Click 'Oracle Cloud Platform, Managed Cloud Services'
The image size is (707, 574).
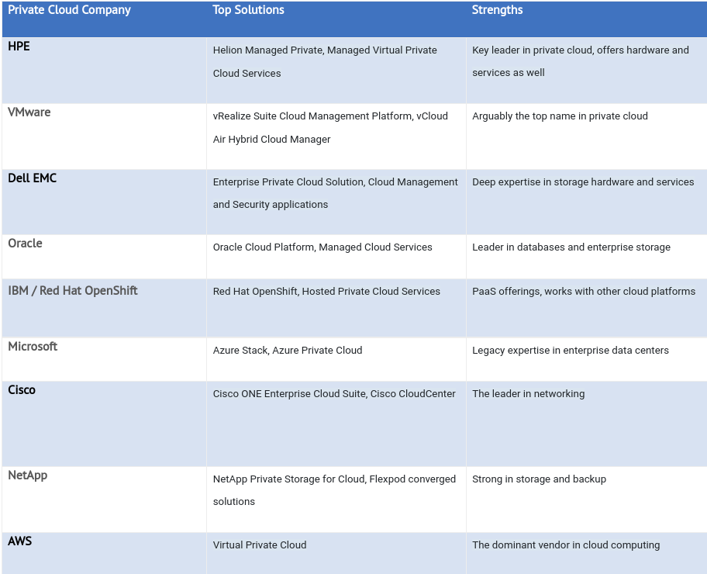322,247
